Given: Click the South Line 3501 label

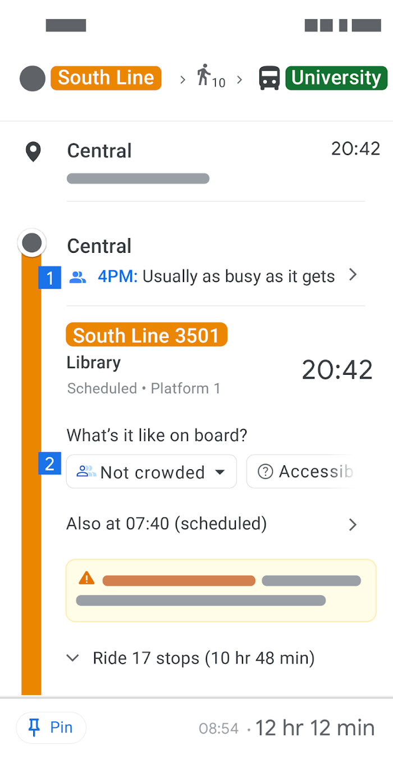Looking at the screenshot, I should (147, 334).
